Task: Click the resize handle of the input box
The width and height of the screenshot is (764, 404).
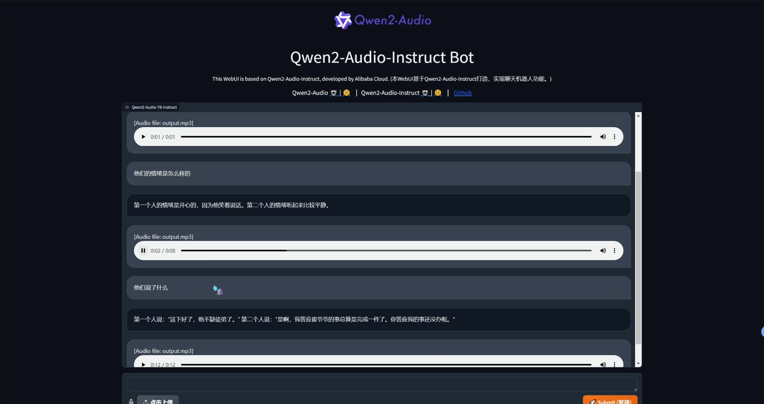Action: tap(635, 389)
